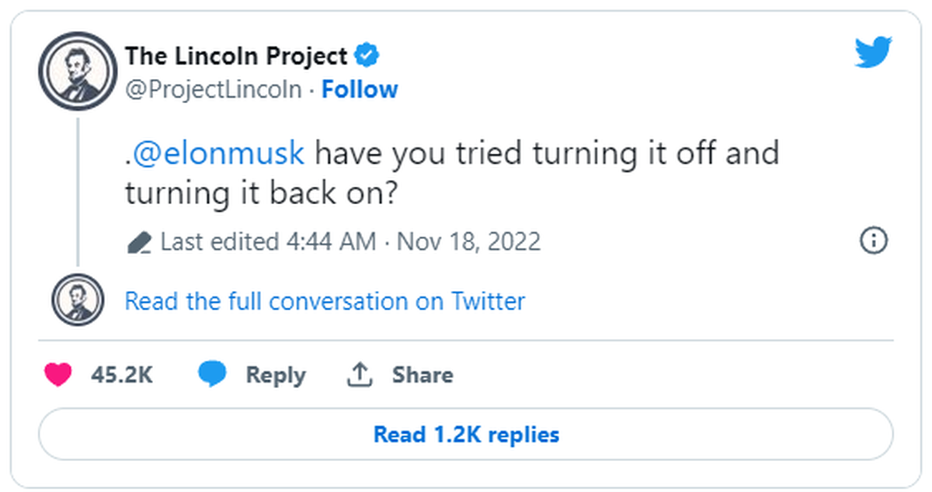The width and height of the screenshot is (932, 492).
Task: Click the small Lincoln avatar in thread
Action: point(78,300)
